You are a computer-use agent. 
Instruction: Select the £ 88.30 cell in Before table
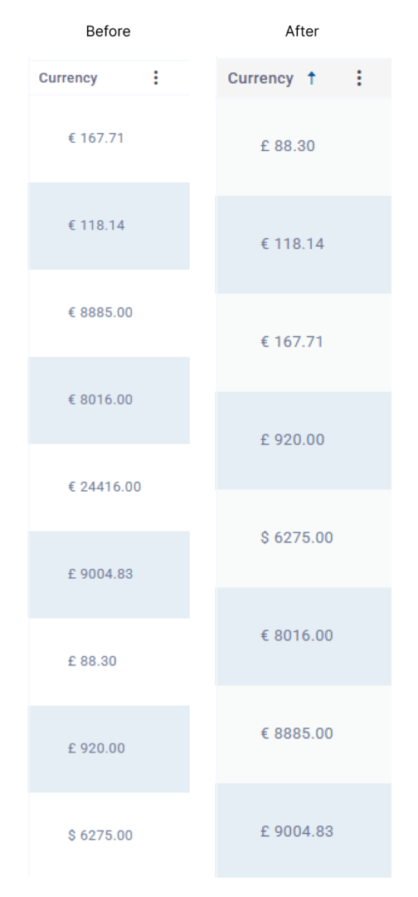click(92, 661)
